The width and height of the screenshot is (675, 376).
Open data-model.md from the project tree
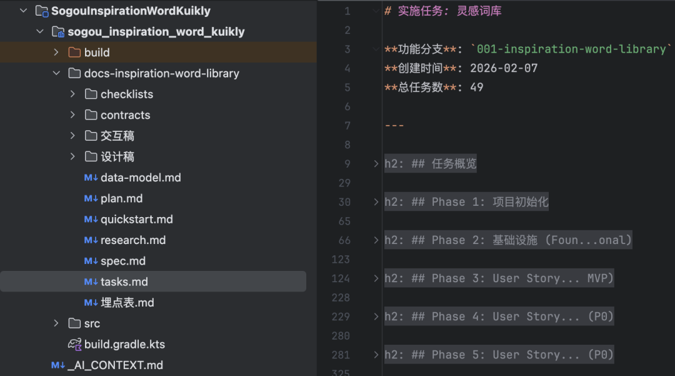point(141,178)
